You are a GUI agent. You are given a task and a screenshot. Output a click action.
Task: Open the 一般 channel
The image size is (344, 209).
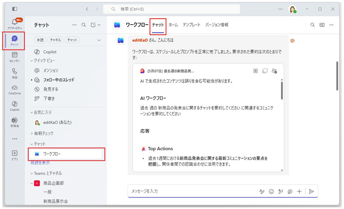click(x=47, y=192)
